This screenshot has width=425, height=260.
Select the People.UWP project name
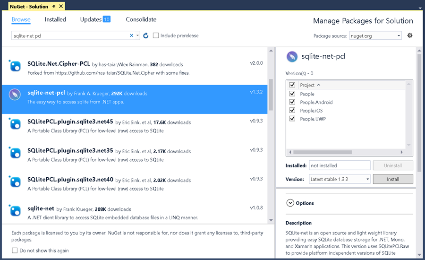(x=313, y=119)
